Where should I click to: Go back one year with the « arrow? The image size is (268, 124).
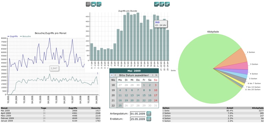pos(112,75)
